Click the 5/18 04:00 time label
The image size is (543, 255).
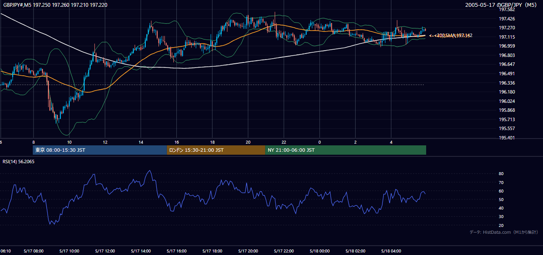click(391, 251)
